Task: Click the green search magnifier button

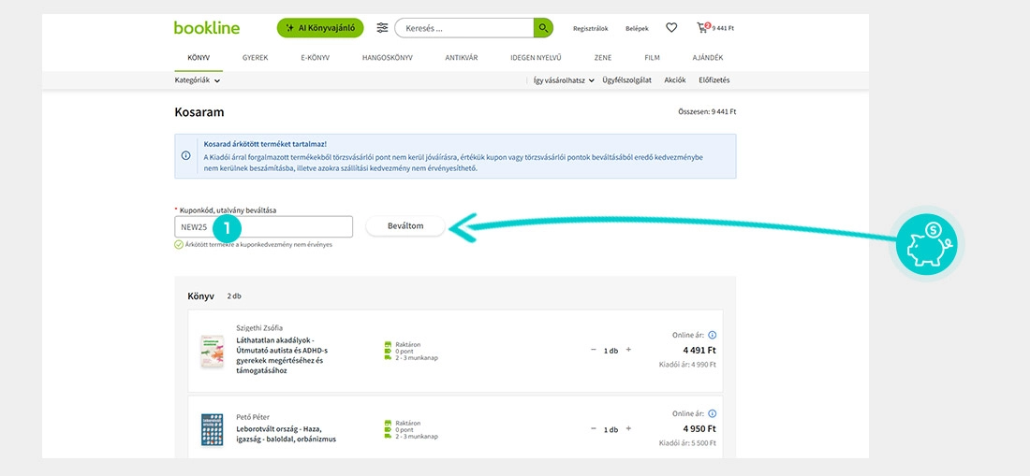Action: point(543,28)
